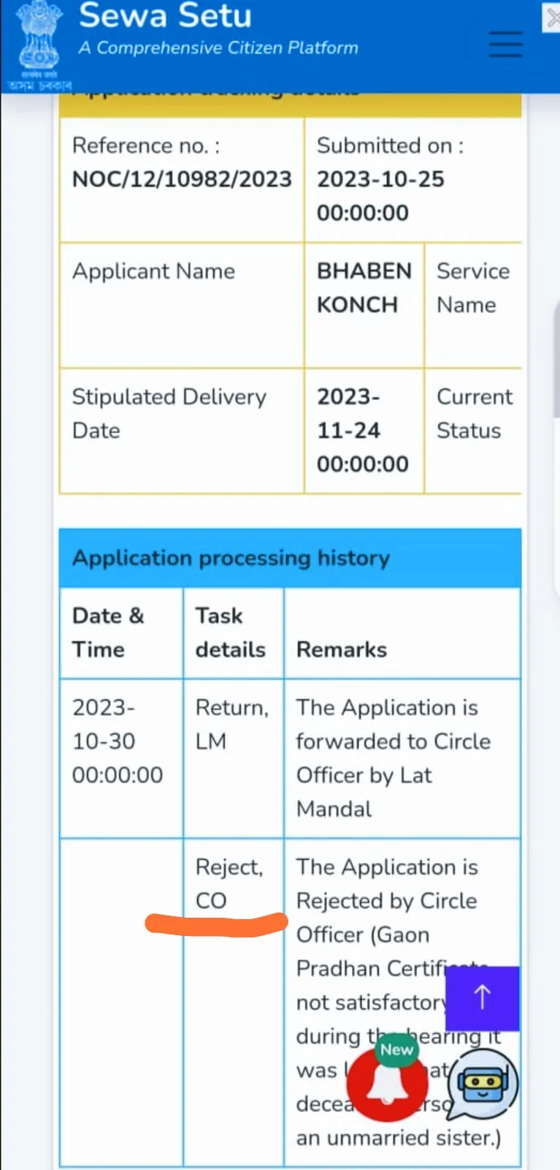Tap the scroll-to-top arrow button
560x1170 pixels.
pyautogui.click(x=482, y=998)
